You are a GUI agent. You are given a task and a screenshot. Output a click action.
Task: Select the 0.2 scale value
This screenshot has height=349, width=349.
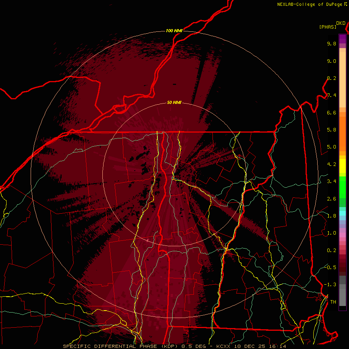click(x=332, y=251)
